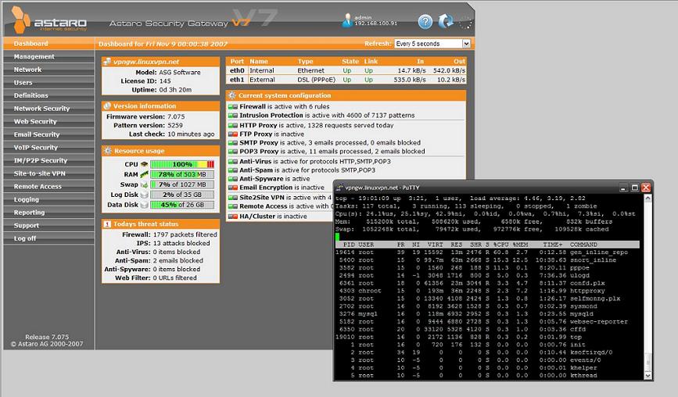Screen dimensions: 678x397
Task: Click the CPU chip icon in Resource usage
Action: point(144,165)
